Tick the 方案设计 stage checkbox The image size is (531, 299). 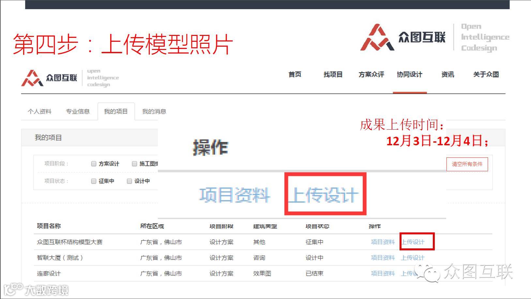(94, 164)
